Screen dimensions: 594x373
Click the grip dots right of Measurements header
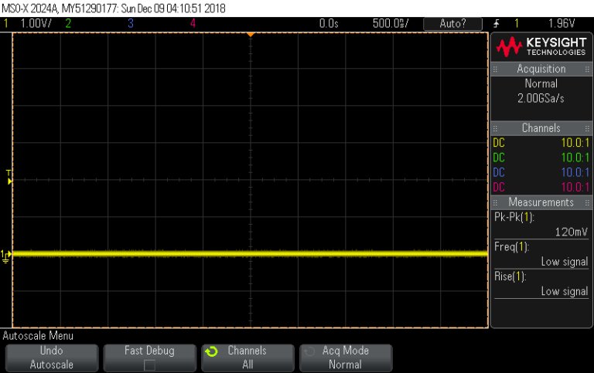tap(587, 202)
